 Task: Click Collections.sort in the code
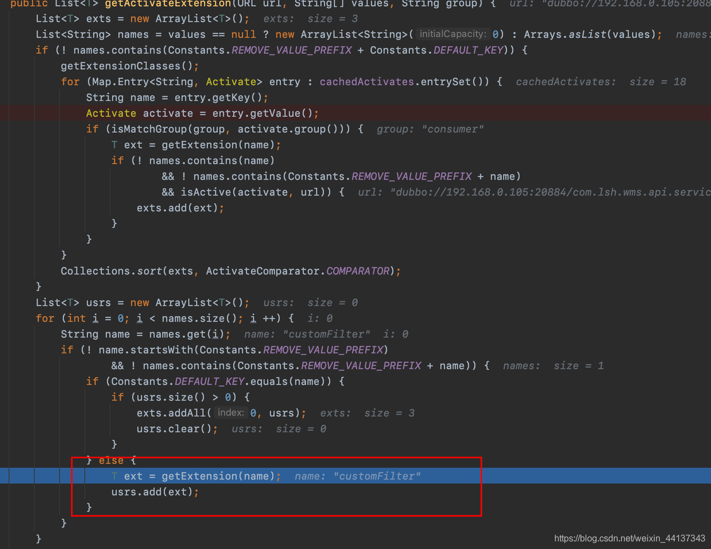[x=111, y=271]
